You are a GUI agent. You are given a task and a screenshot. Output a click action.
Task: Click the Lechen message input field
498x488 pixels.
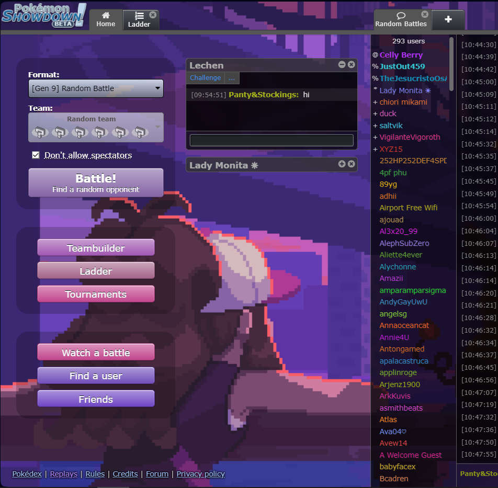[271, 140]
